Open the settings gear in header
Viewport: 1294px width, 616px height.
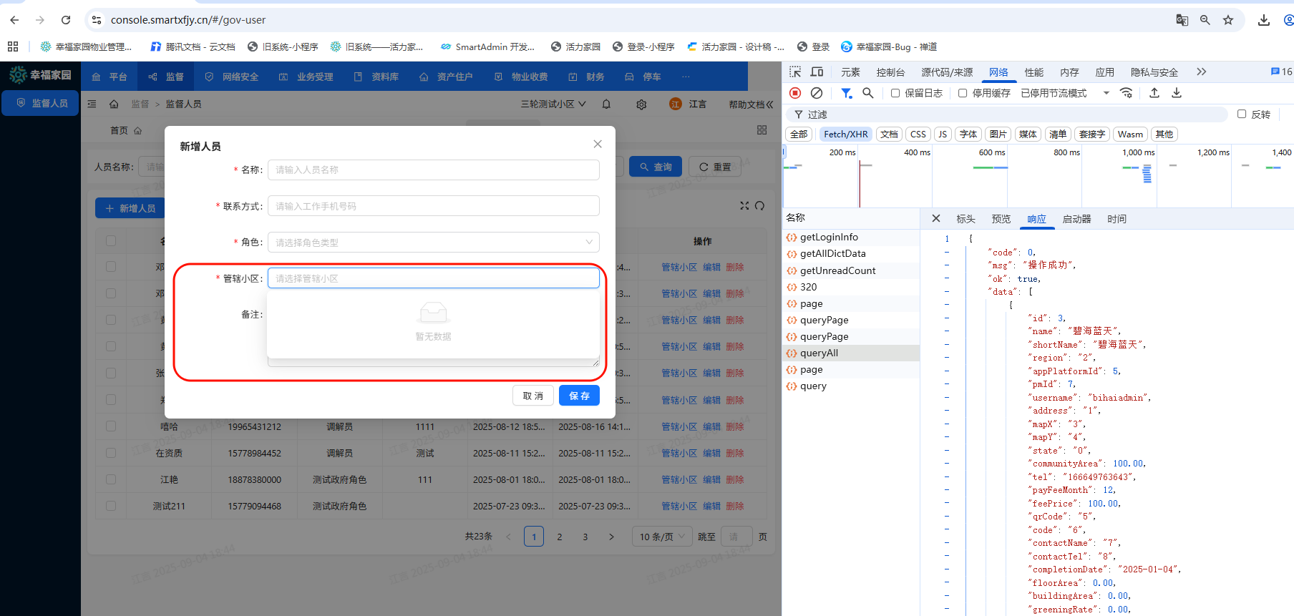[641, 104]
